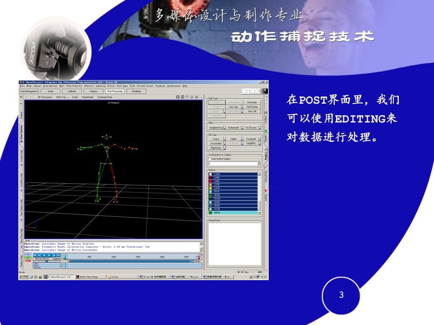Select the RMT5 marker row
Viewport: 434px width, 325px height.
click(233, 213)
